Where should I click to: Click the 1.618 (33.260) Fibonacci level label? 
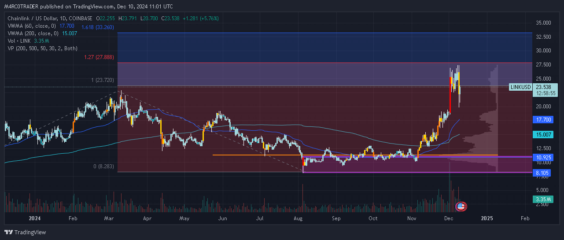98,26
